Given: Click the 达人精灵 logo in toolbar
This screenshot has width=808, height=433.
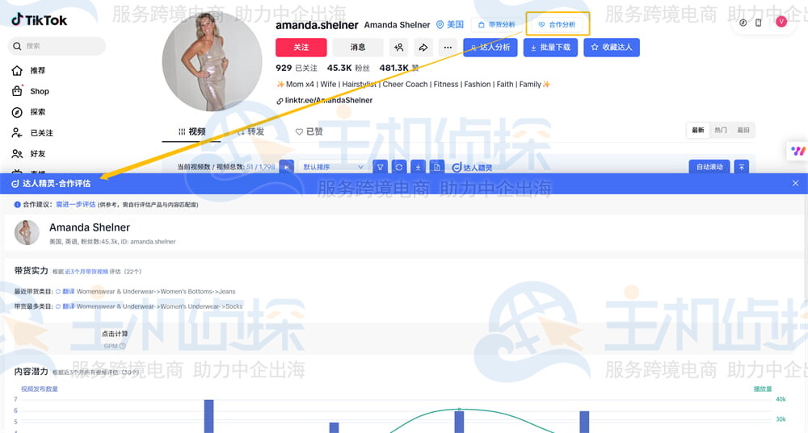Looking at the screenshot, I should click(x=472, y=168).
